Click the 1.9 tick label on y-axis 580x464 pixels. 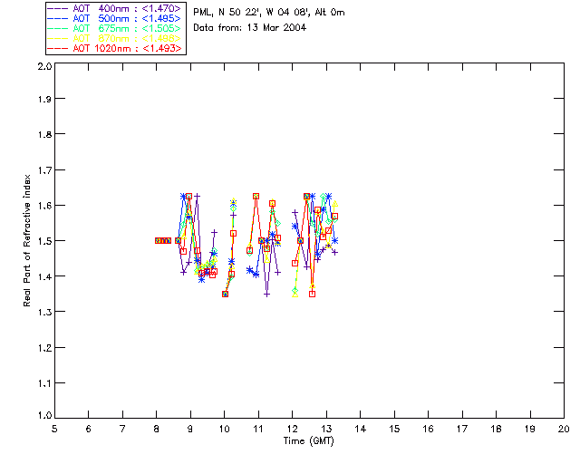(x=44, y=99)
